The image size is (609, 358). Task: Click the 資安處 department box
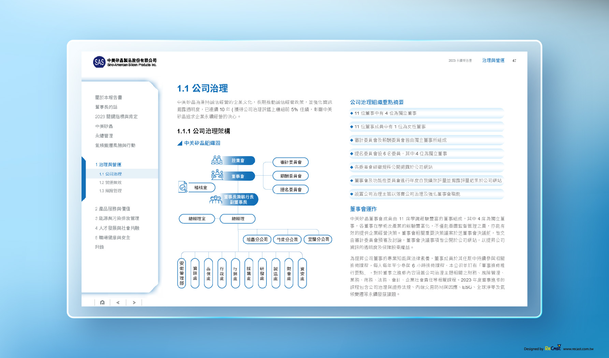[302, 273]
